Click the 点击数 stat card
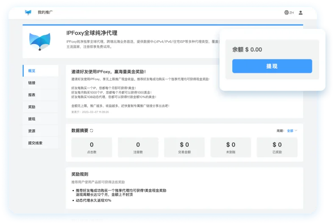334x224 pixels. [92, 147]
